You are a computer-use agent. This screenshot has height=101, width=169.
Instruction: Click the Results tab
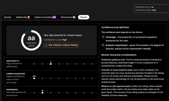tap(83, 17)
